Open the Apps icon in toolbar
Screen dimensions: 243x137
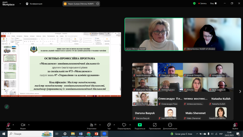(155, 125)
